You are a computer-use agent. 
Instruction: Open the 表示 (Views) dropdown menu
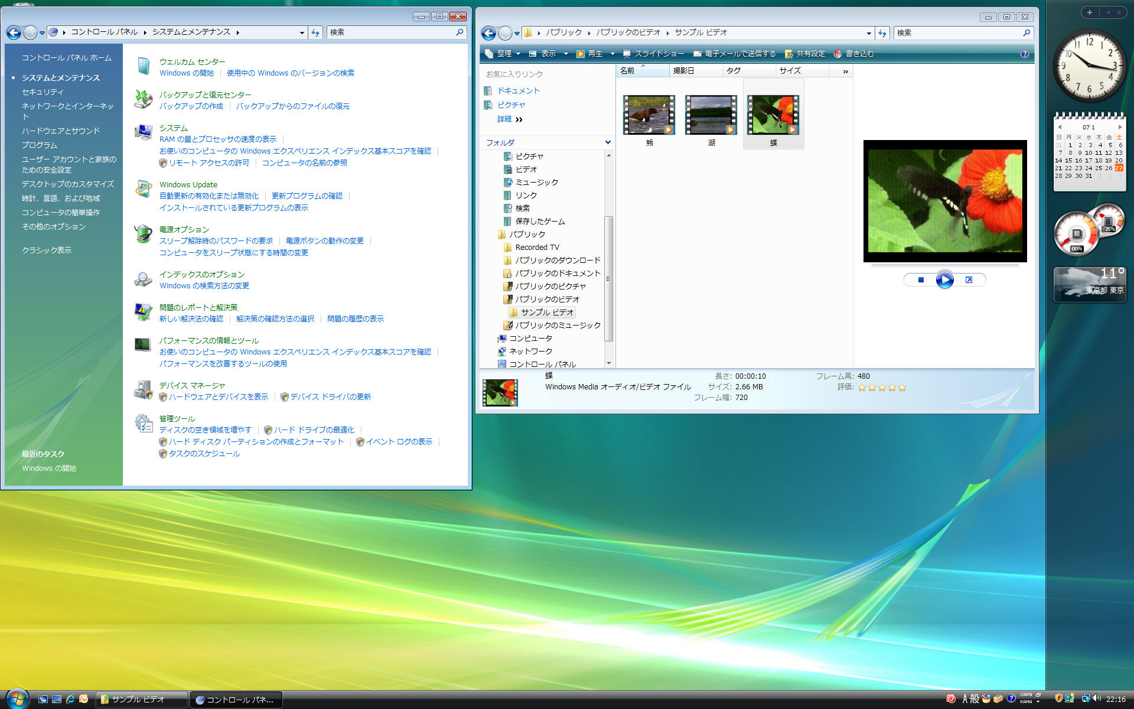coord(548,54)
